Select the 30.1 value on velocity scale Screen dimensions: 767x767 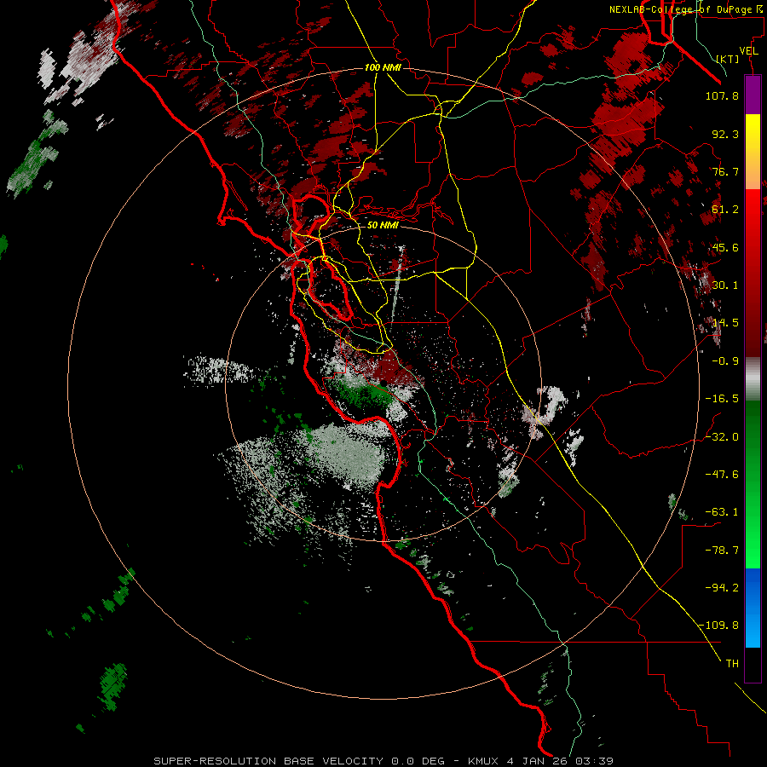725,285
